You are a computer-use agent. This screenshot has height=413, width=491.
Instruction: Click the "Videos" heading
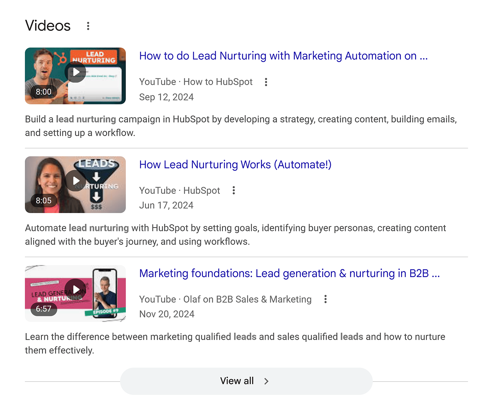point(48,26)
